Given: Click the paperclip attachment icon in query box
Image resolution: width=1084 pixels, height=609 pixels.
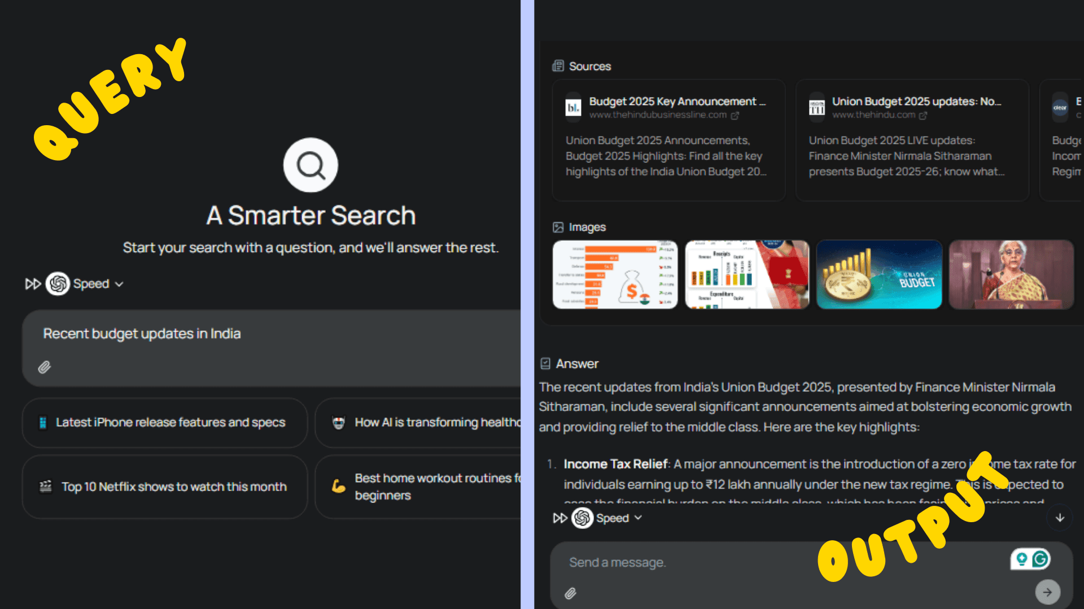Looking at the screenshot, I should pyautogui.click(x=45, y=368).
